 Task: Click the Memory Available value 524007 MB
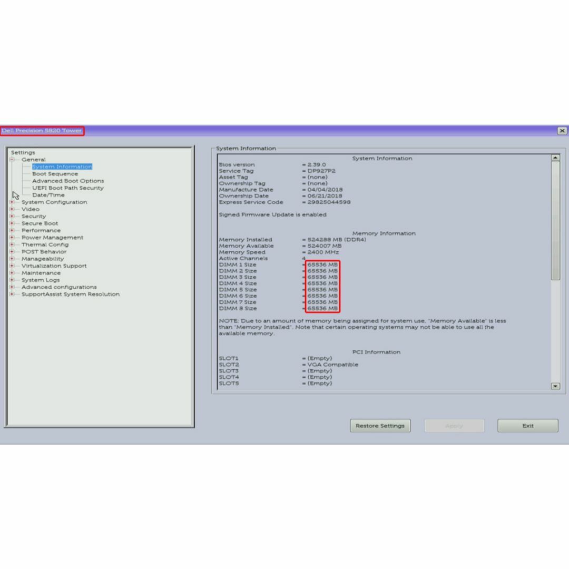pos(325,246)
